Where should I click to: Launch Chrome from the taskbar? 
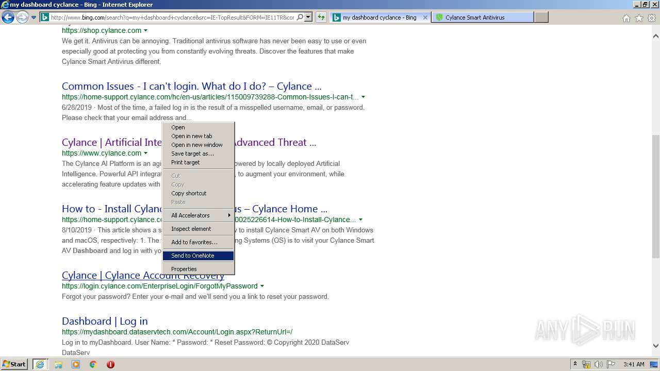(x=93, y=364)
